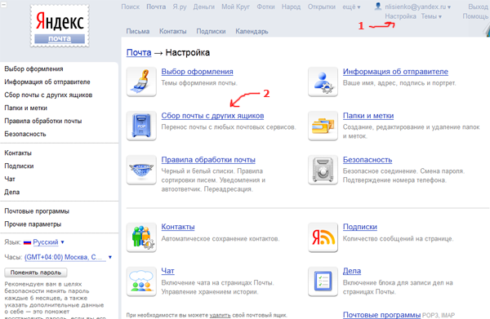
Task: Open Деньги in top navigation
Action: coord(203,7)
